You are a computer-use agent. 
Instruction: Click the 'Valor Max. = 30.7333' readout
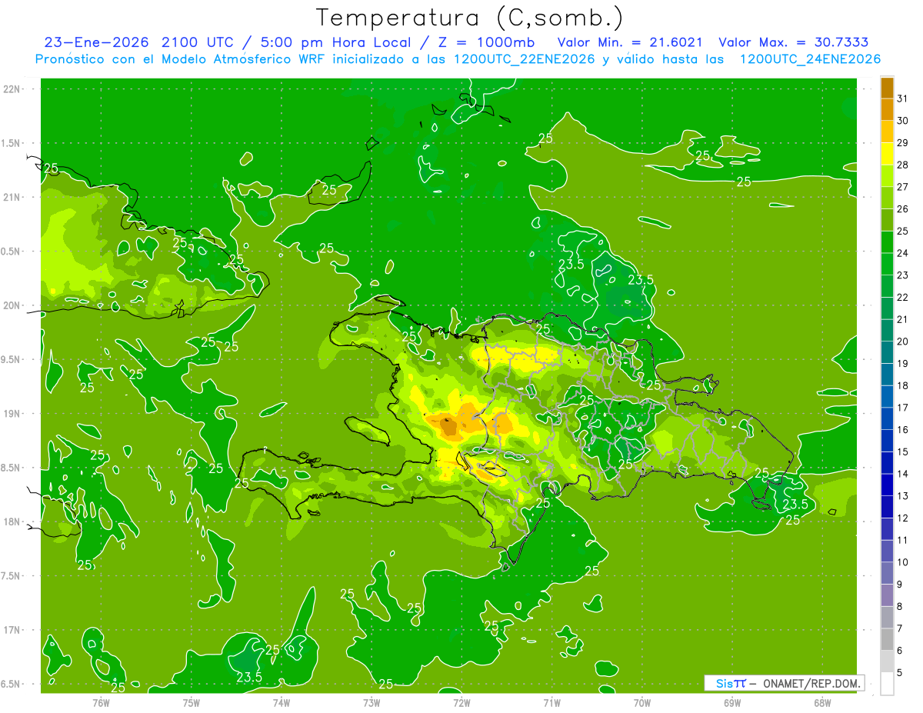point(793,42)
